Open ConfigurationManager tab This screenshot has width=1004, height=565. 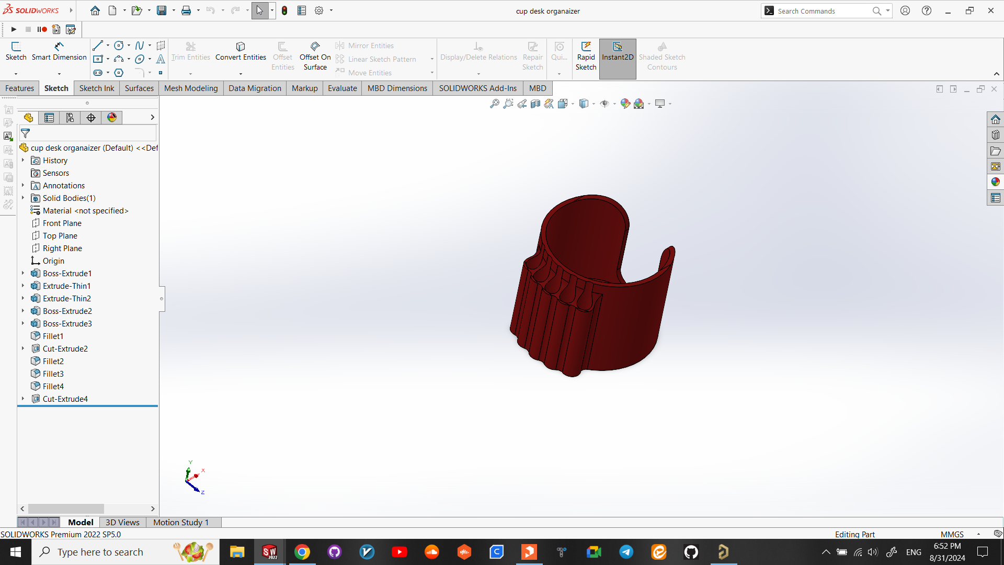(70, 118)
